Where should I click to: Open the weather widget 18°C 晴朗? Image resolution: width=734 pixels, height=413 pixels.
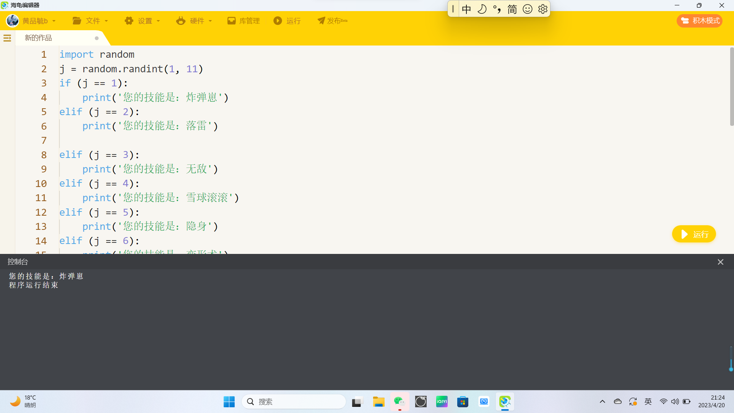pos(24,402)
